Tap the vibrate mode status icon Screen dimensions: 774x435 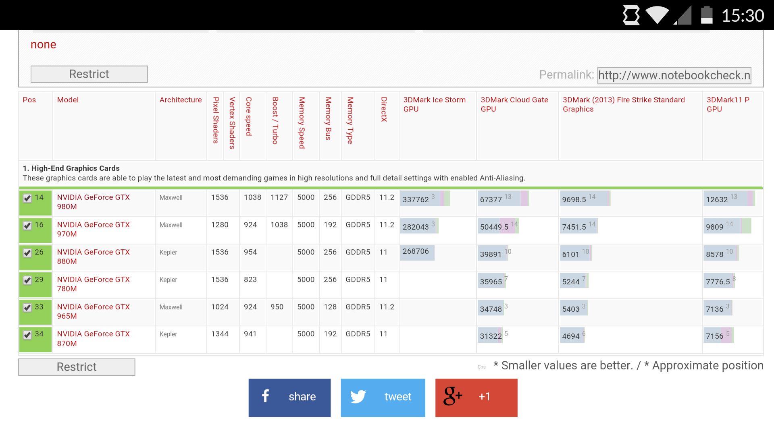pos(631,15)
